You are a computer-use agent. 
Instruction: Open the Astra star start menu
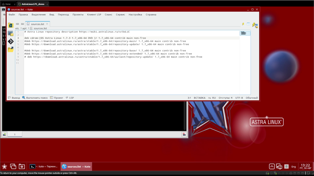[x=4, y=166]
